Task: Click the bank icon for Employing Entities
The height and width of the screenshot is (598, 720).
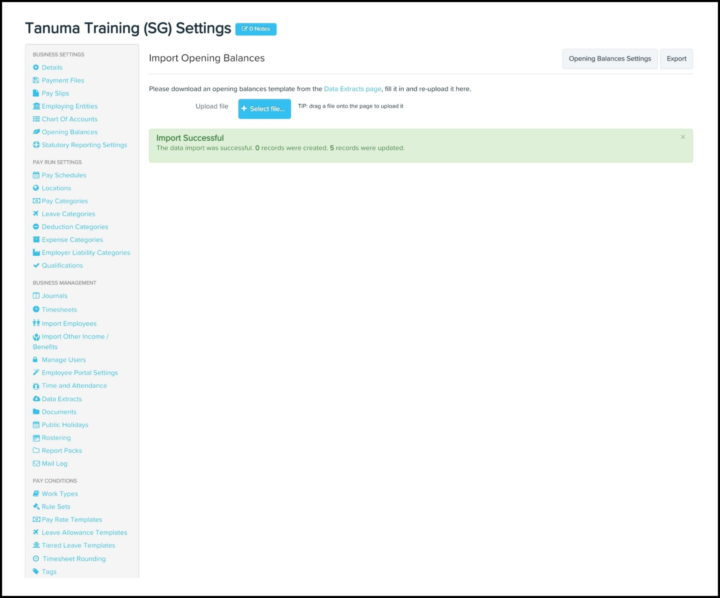Action: [36, 106]
